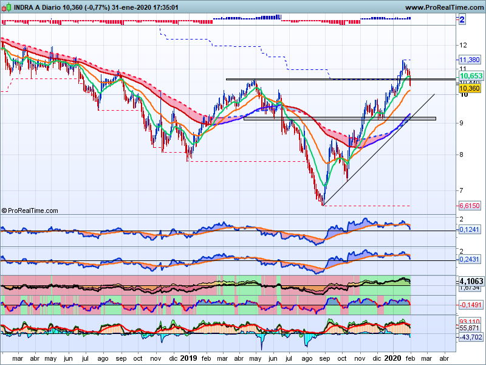This screenshot has width=486, height=365.
Task: Click the 8 price axis label
Action: click(462, 155)
